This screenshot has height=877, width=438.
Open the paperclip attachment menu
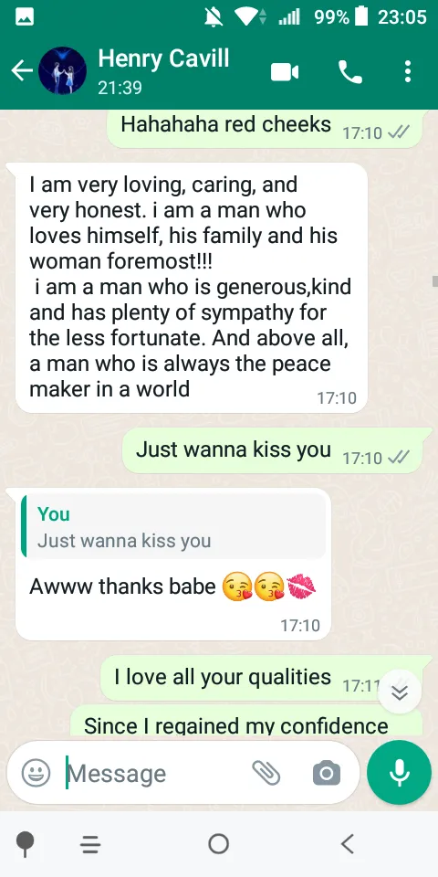coord(266,773)
